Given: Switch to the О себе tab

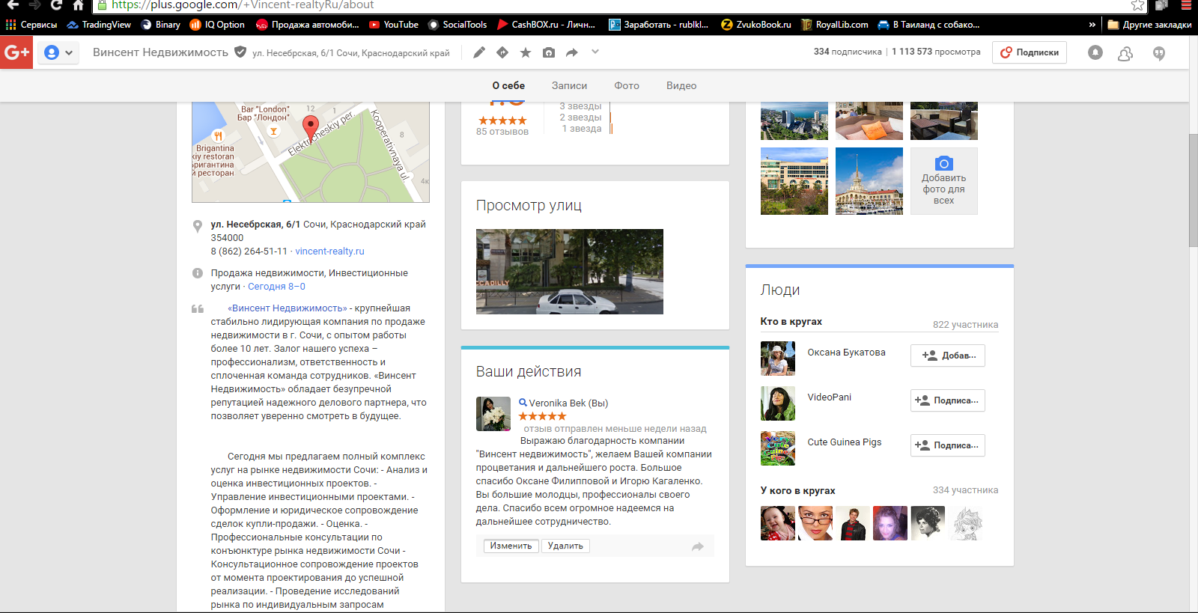Looking at the screenshot, I should pos(508,86).
